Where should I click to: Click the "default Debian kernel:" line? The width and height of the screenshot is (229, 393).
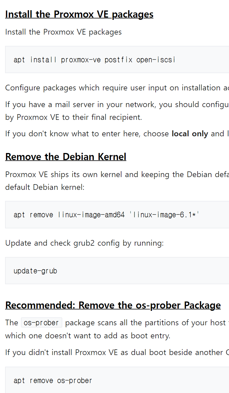click(x=45, y=187)
